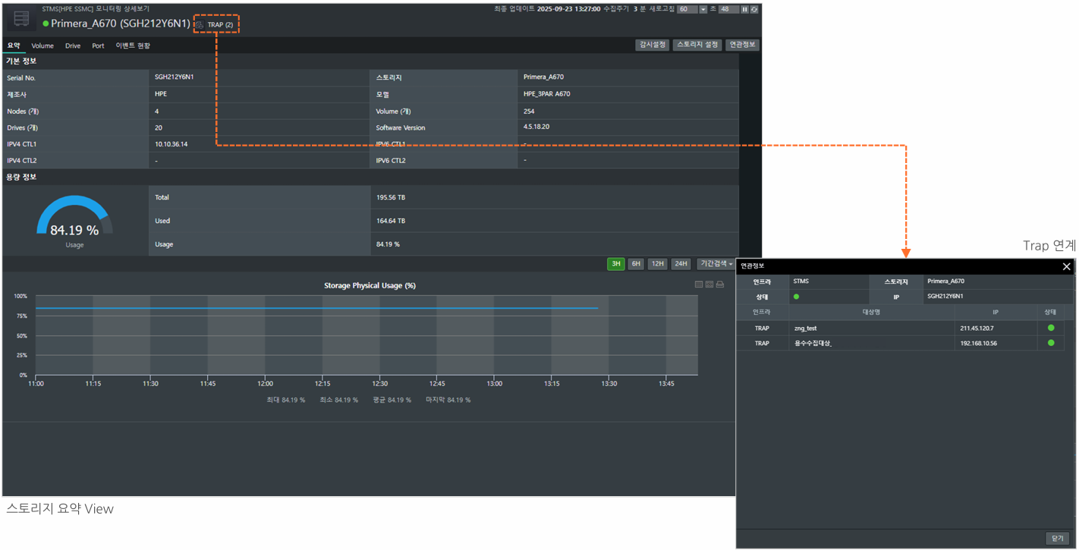Click the 스토리지 설정 button
The width and height of the screenshot is (1079, 550).
point(697,45)
